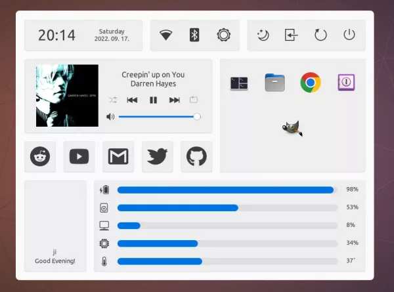The height and width of the screenshot is (292, 394).
Task: Click the Darren Hayes artist name
Action: (153, 83)
